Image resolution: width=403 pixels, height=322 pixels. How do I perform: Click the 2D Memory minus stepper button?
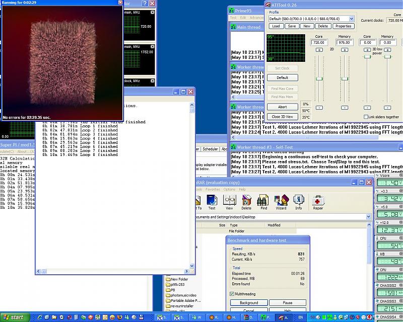tap(345, 108)
